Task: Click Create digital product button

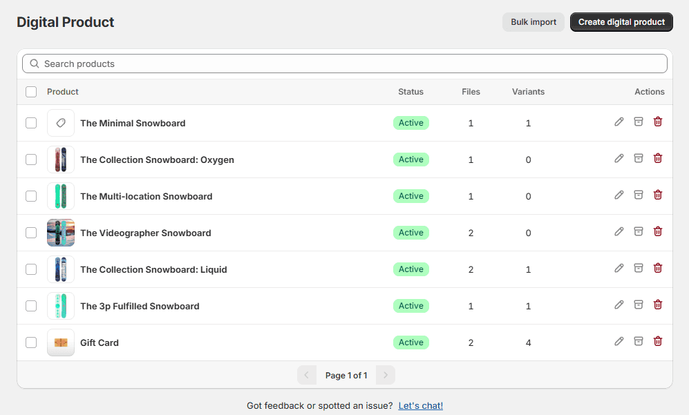Action: tap(621, 22)
